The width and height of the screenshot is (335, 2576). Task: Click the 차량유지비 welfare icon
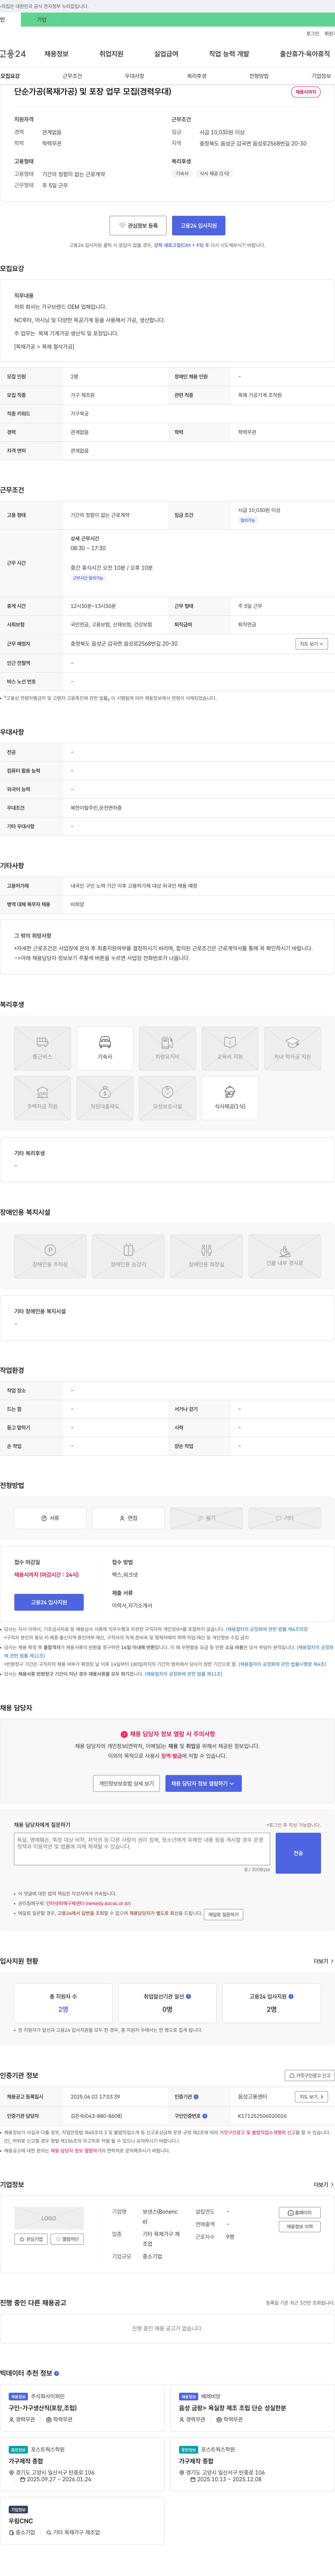(167, 1048)
